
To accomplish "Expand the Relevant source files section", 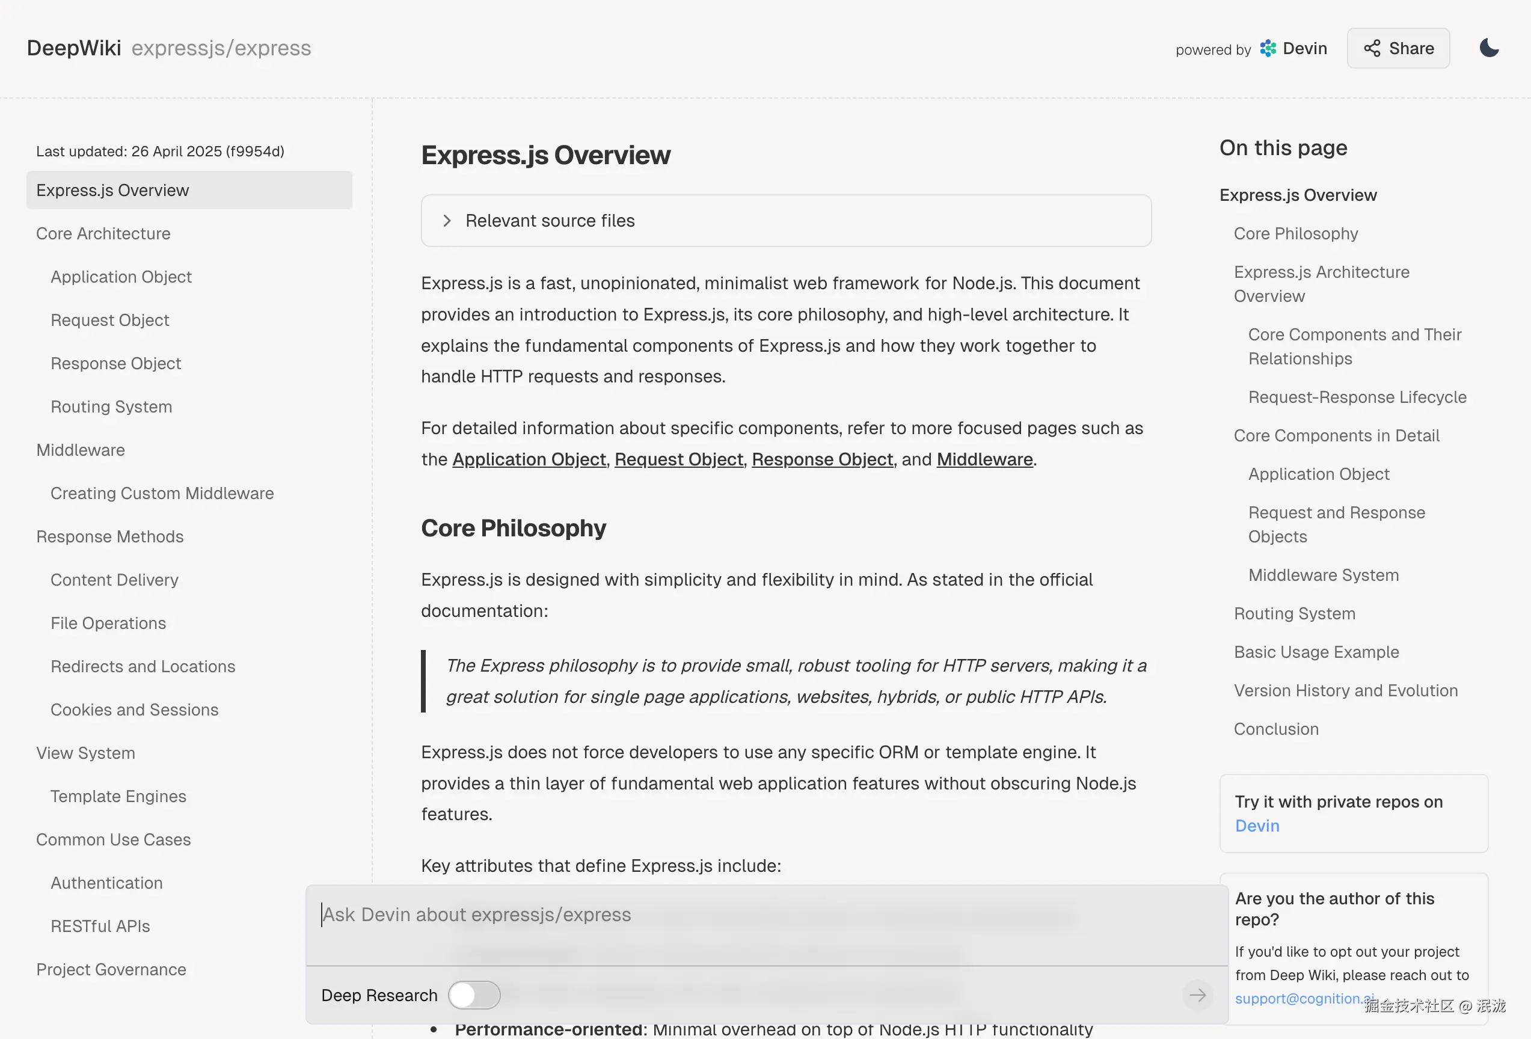I will point(786,221).
